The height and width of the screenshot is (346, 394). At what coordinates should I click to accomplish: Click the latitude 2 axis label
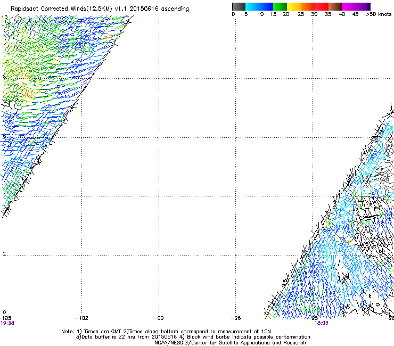pyautogui.click(x=4, y=254)
